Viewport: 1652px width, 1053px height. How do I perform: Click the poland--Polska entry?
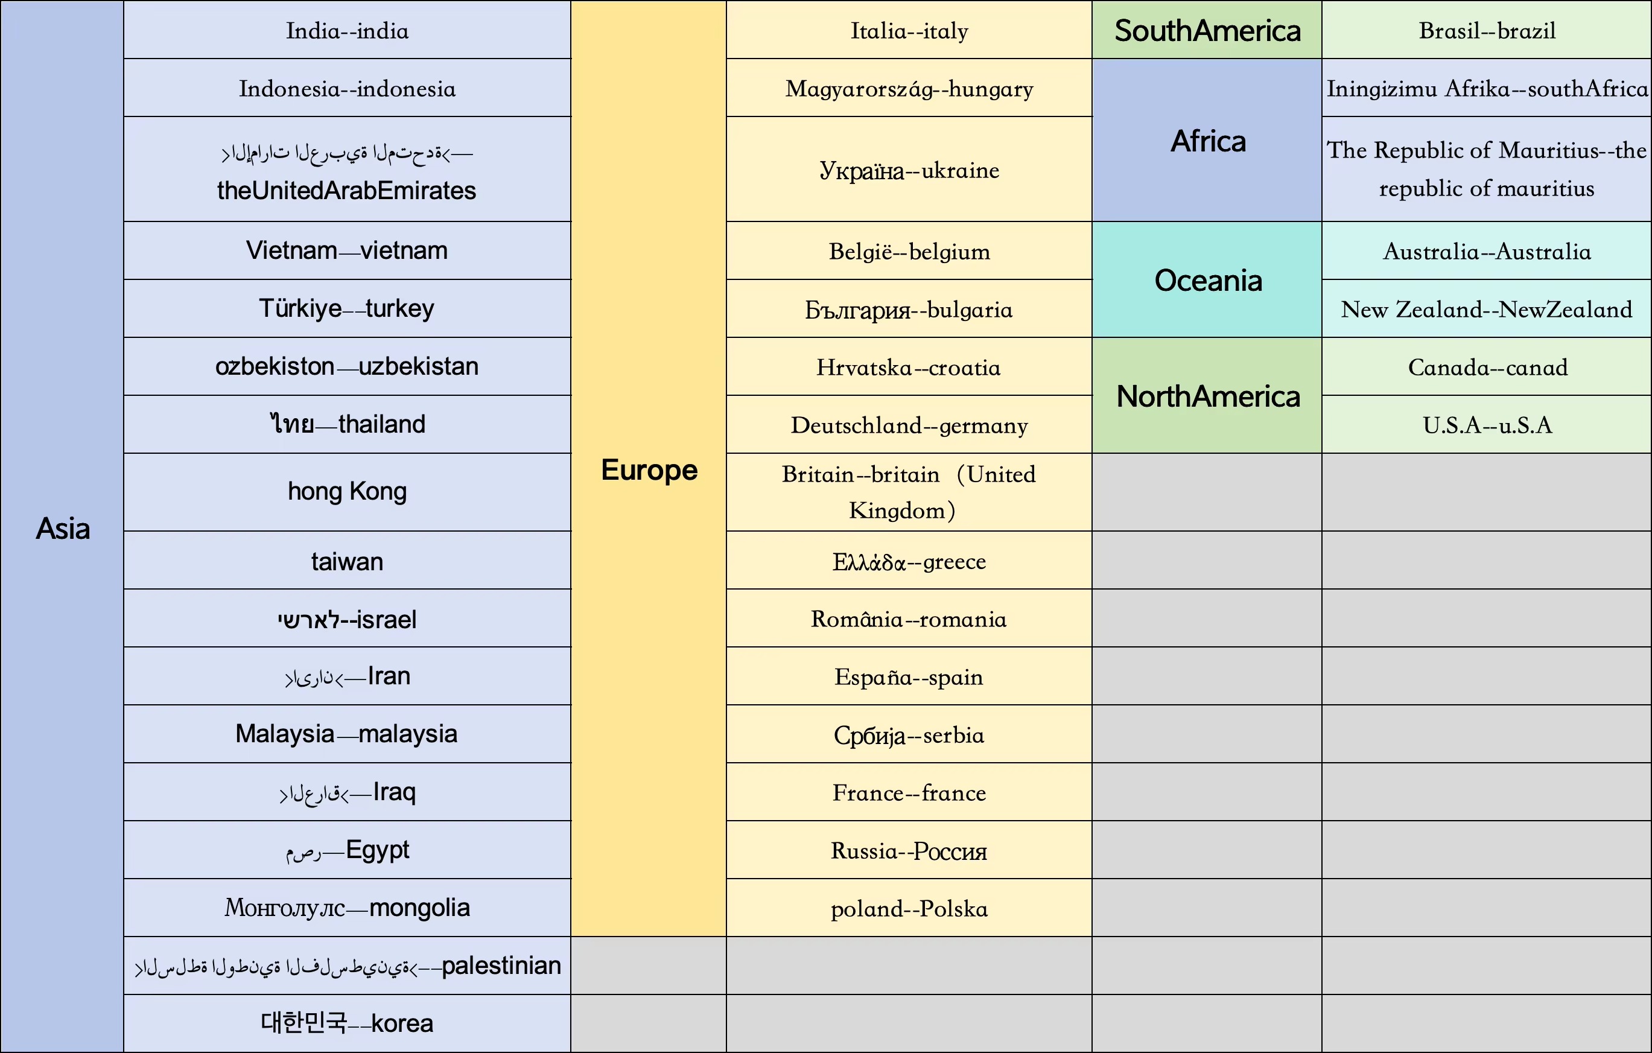tap(909, 908)
